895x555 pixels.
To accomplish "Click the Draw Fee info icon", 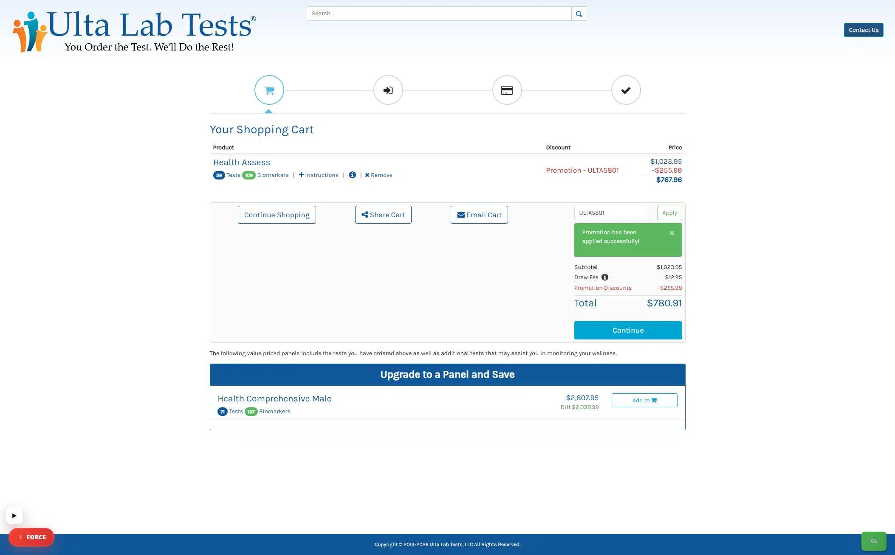I will (604, 277).
